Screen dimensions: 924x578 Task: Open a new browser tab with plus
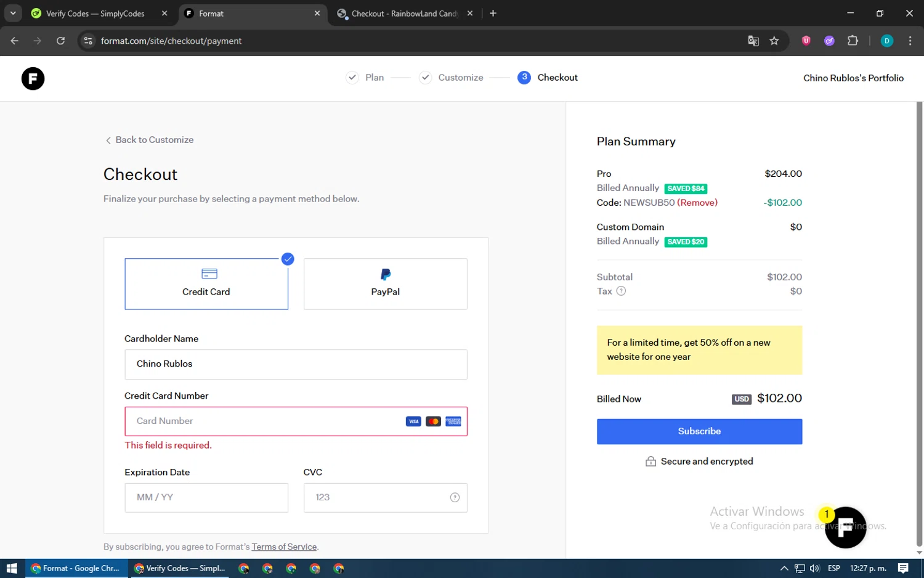pyautogui.click(x=493, y=14)
